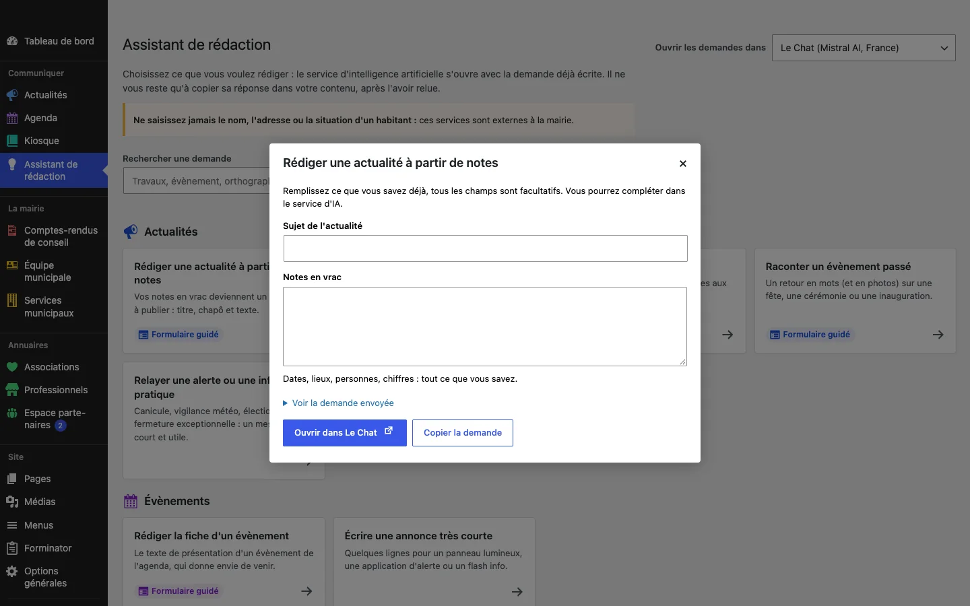Open the 'Ouvrir les demandes dans' dropdown

(x=864, y=48)
